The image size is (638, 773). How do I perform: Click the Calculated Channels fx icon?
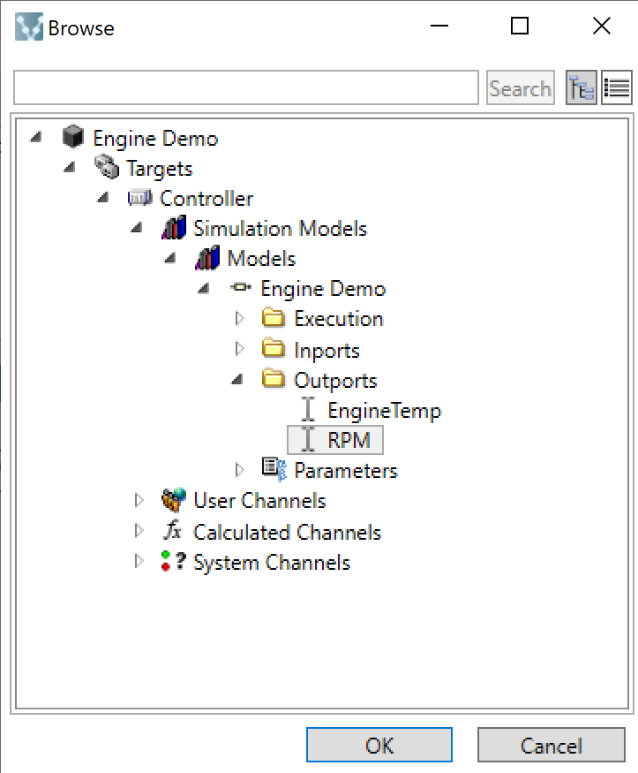pos(174,532)
